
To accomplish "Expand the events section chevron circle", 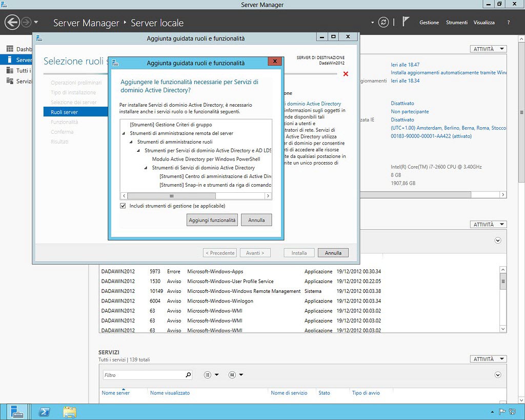I will pyautogui.click(x=498, y=241).
